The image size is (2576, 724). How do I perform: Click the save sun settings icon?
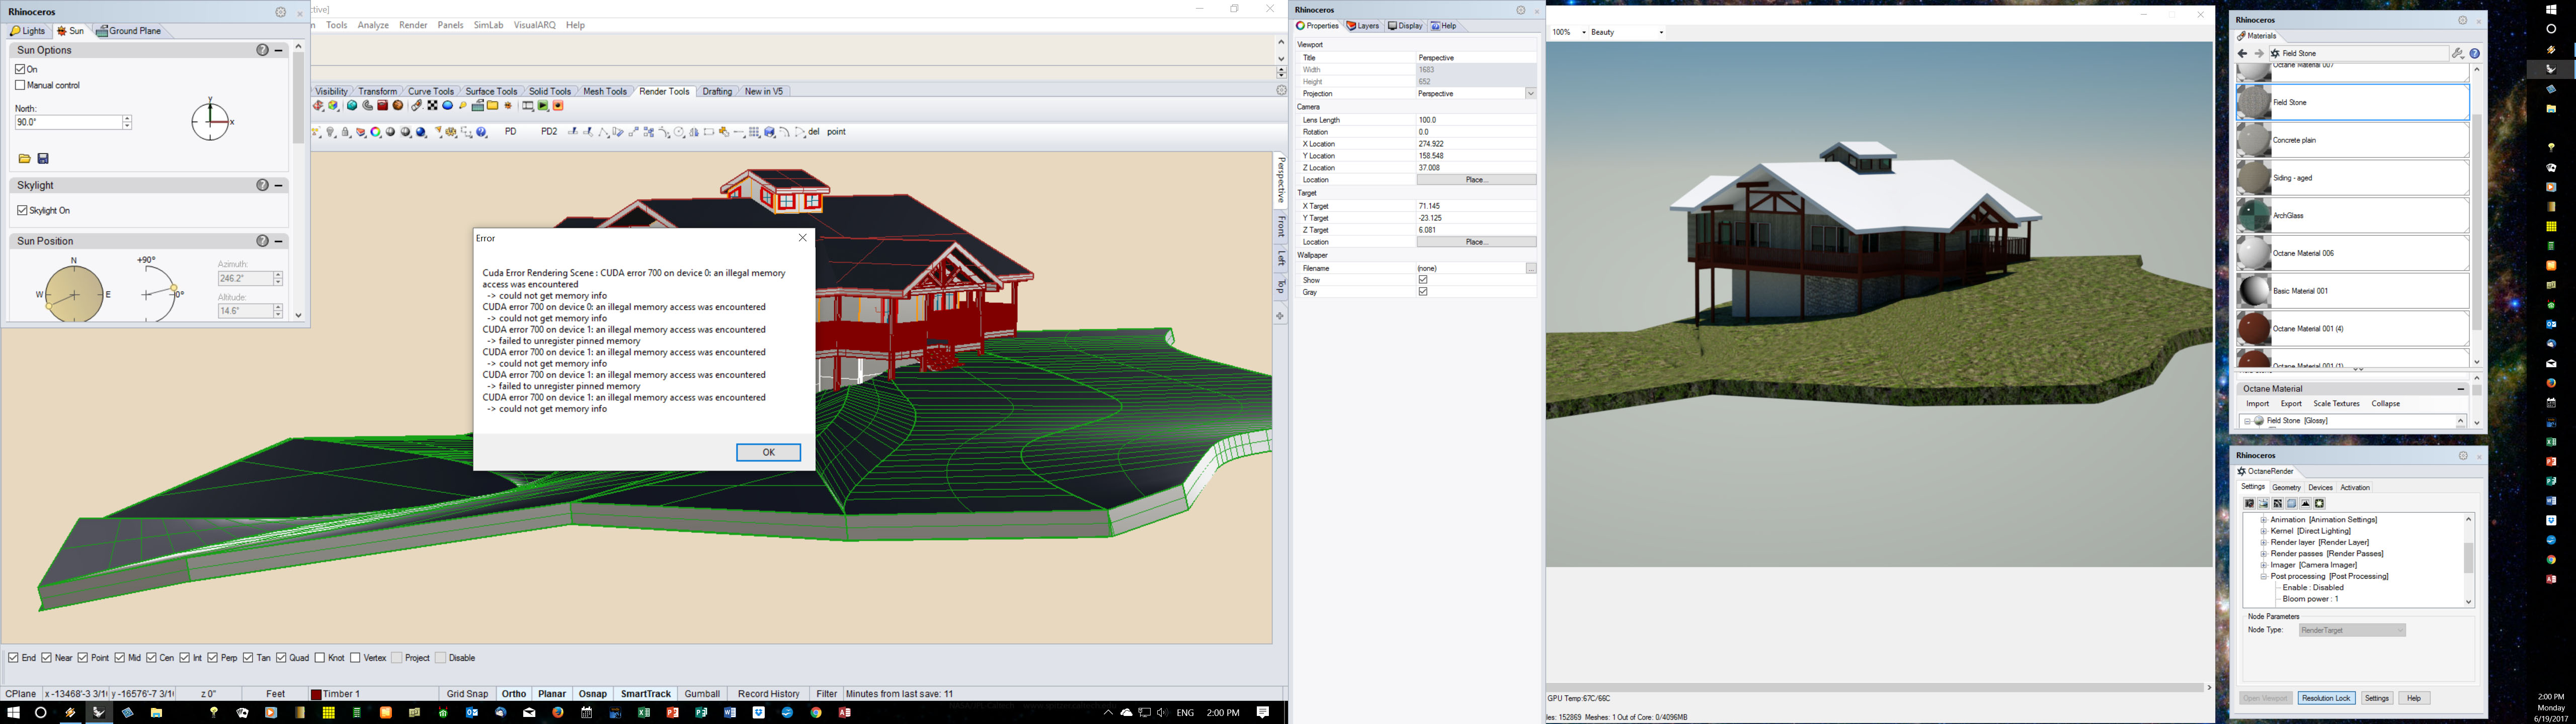point(43,158)
